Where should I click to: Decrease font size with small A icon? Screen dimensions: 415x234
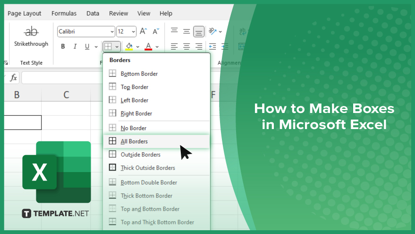tap(156, 31)
